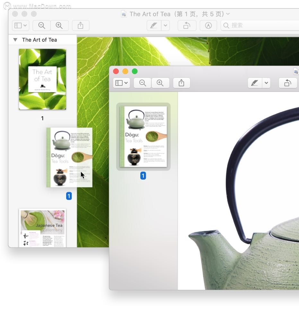The image size is (299, 310).
Task: Click document proxy icon in back window title
Action: (124, 14)
